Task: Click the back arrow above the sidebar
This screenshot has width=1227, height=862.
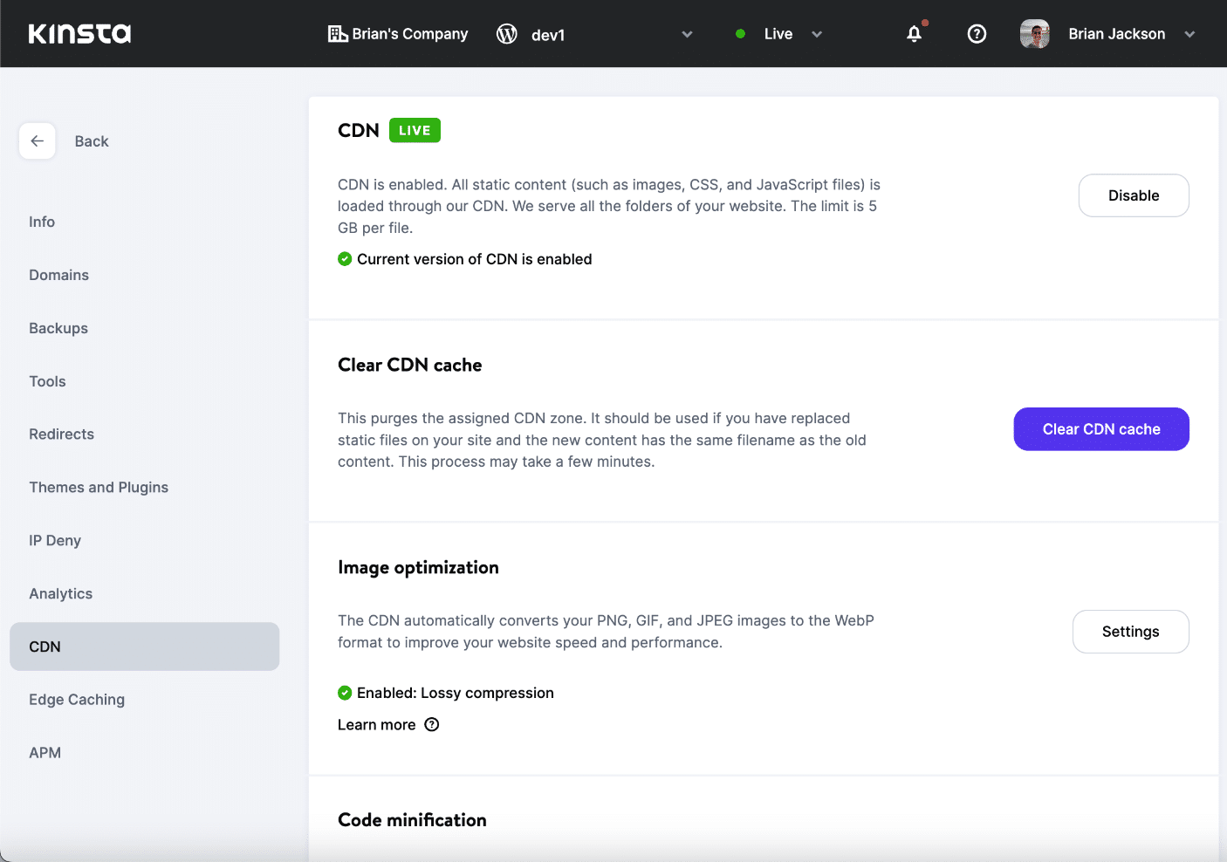Action: 37,140
